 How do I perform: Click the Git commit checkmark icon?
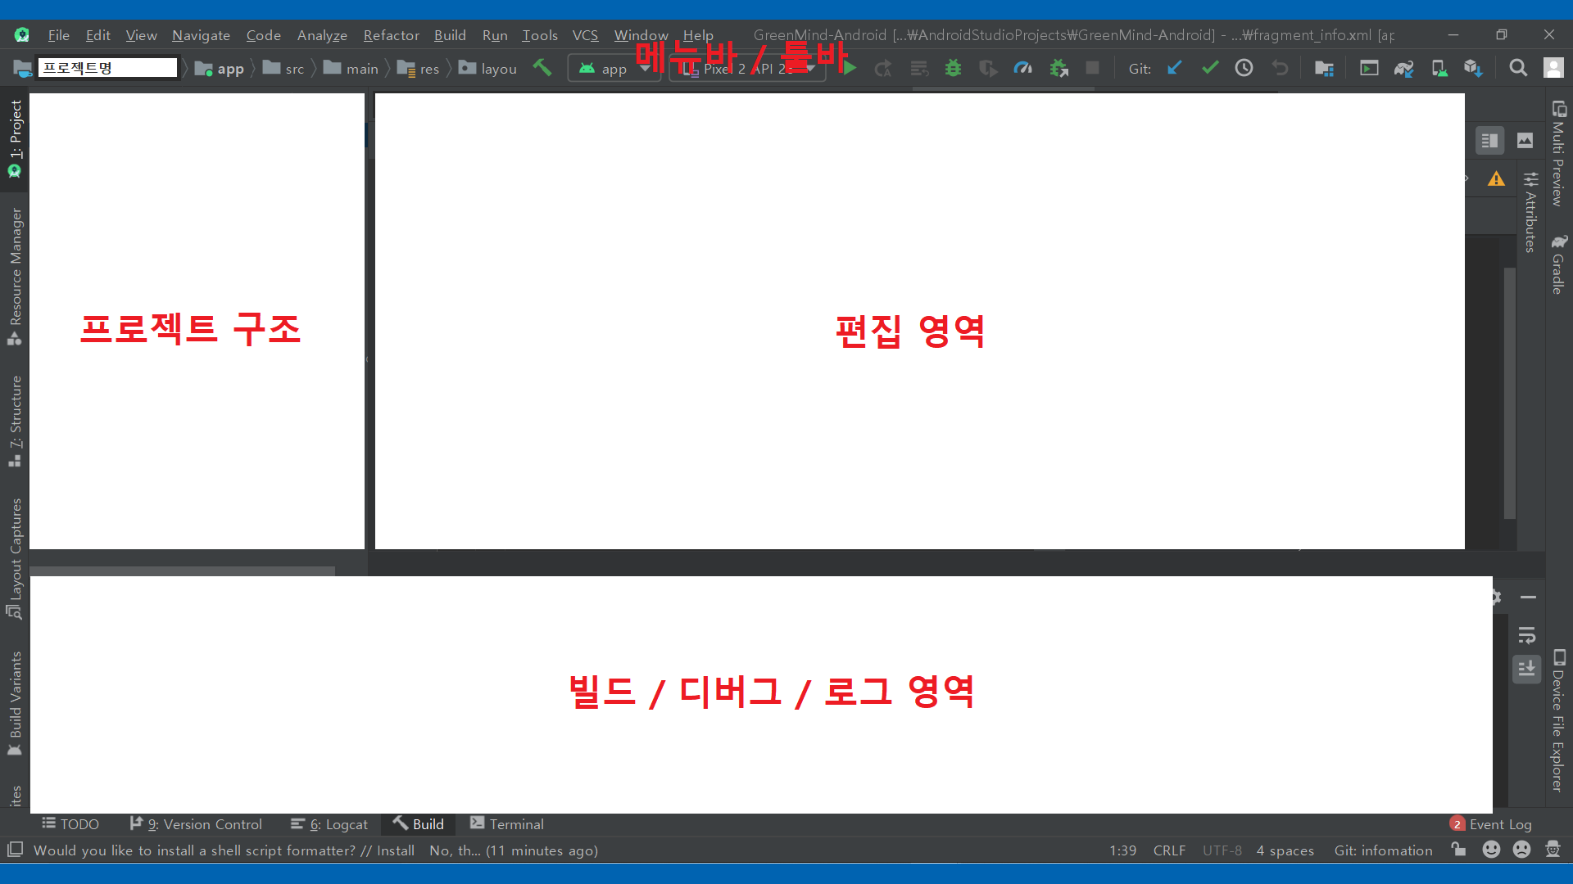click(x=1209, y=68)
